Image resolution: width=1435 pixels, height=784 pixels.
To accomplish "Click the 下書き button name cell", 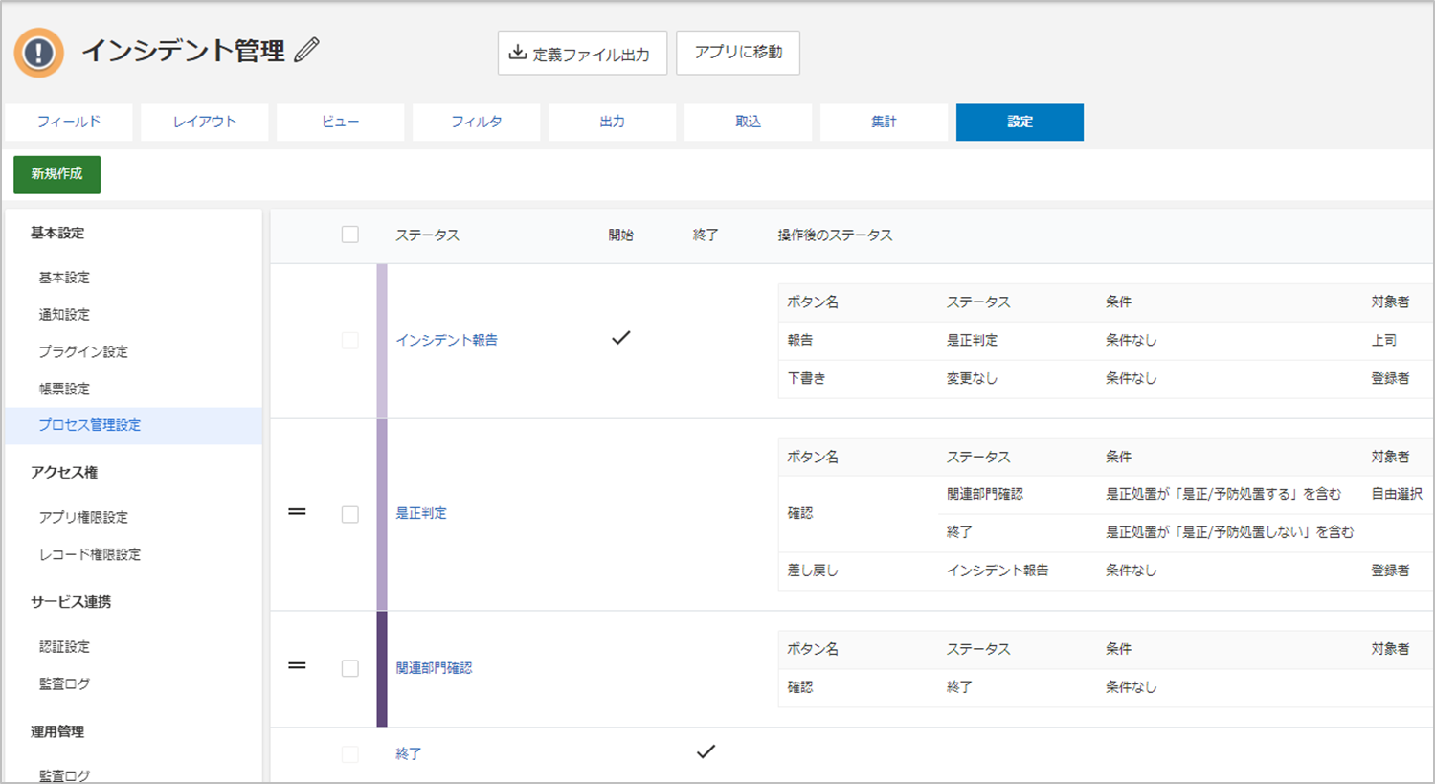I will click(806, 378).
